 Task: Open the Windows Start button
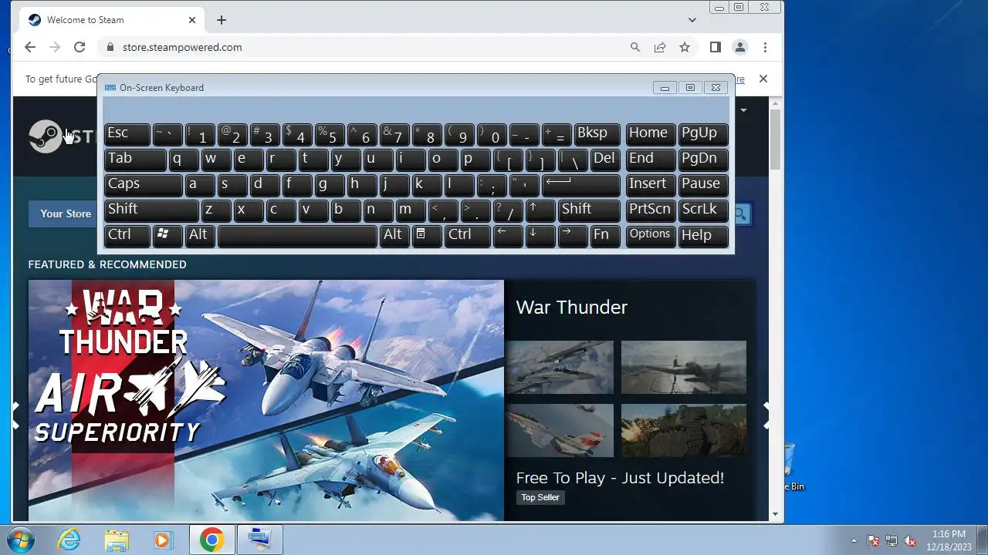pyautogui.click(x=21, y=540)
